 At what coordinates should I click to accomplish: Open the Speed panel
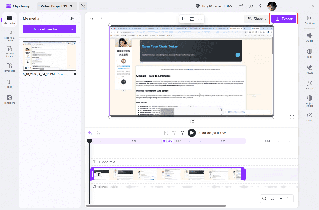309,117
